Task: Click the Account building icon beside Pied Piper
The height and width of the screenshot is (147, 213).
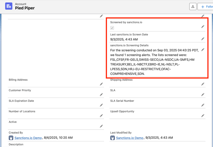Action: tap(9, 6)
